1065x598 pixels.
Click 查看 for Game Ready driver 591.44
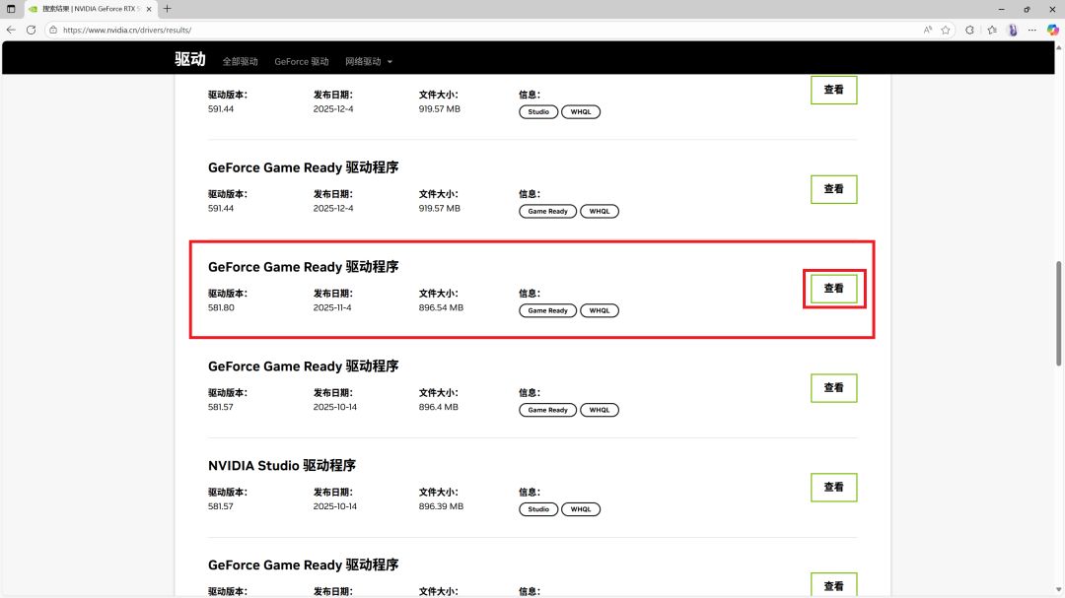click(834, 189)
